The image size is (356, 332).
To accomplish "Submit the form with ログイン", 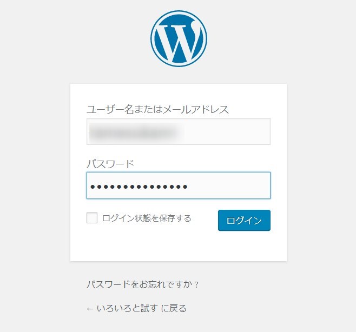I will [244, 221].
